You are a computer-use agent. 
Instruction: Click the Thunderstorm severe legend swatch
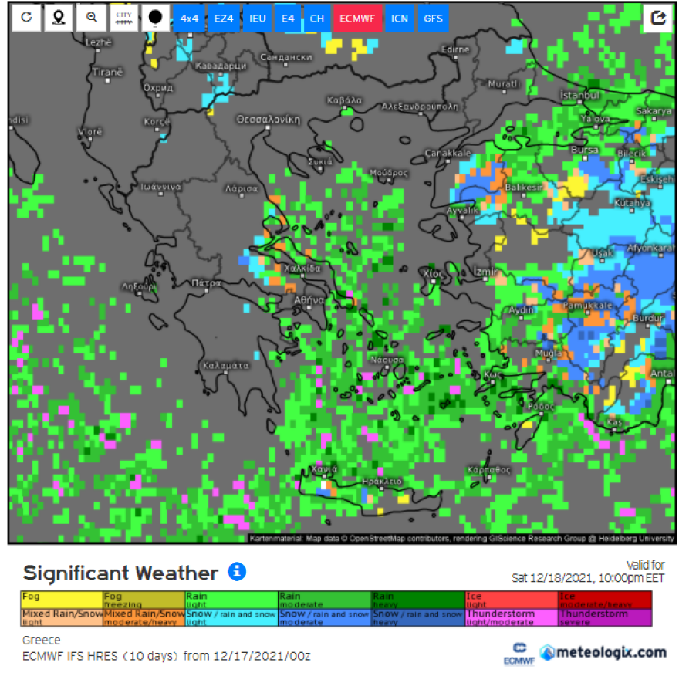[606, 618]
